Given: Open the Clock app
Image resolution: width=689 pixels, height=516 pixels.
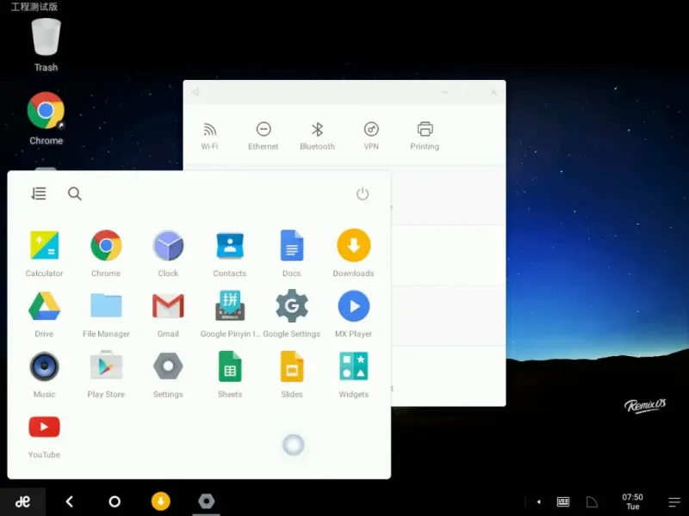Looking at the screenshot, I should (168, 253).
